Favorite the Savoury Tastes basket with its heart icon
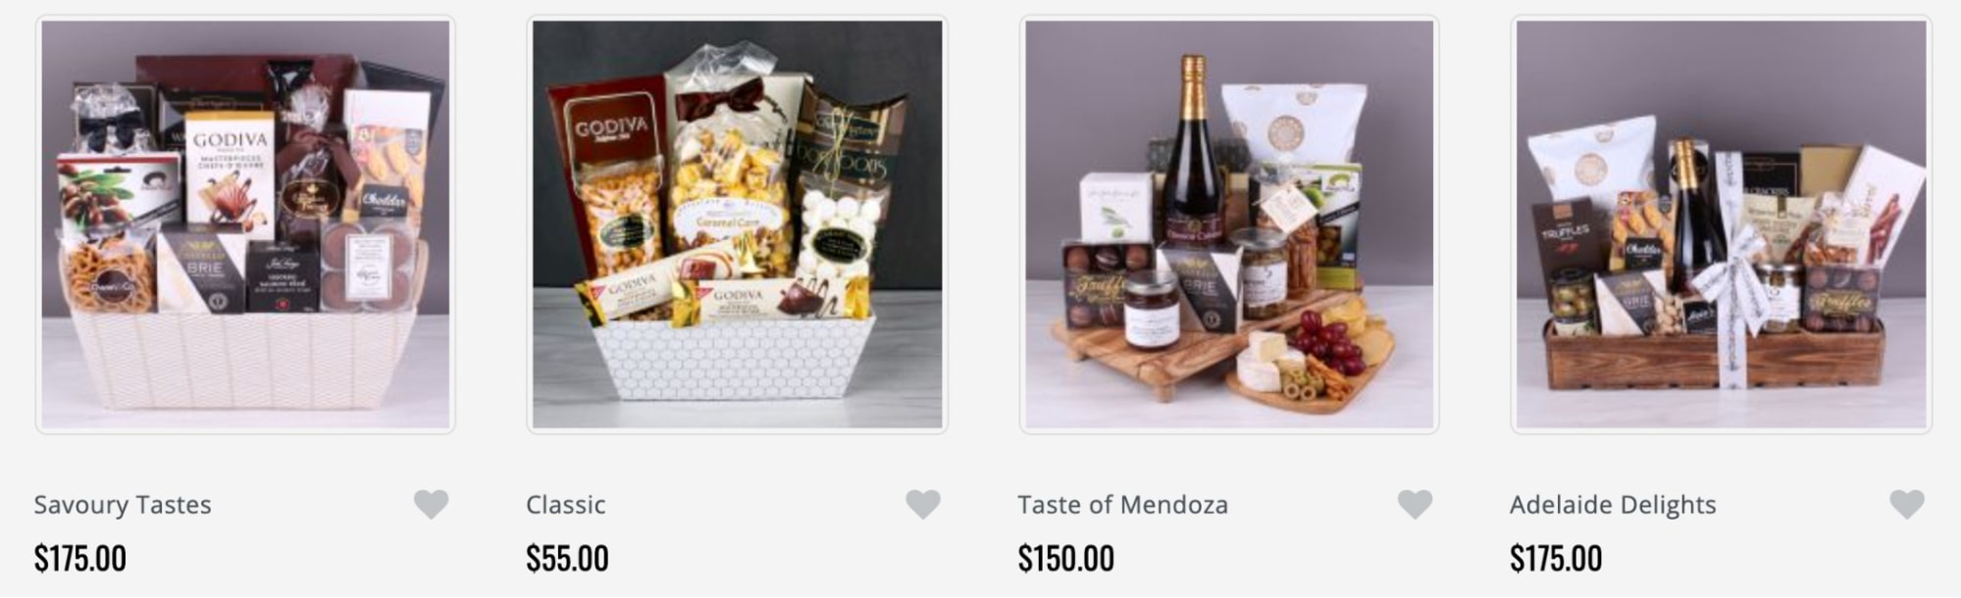The image size is (1961, 598). click(x=431, y=505)
